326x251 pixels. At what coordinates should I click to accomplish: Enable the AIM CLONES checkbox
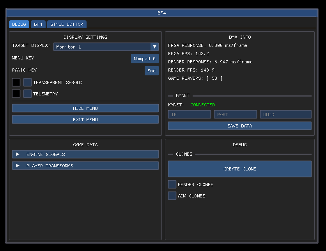pos(172,195)
